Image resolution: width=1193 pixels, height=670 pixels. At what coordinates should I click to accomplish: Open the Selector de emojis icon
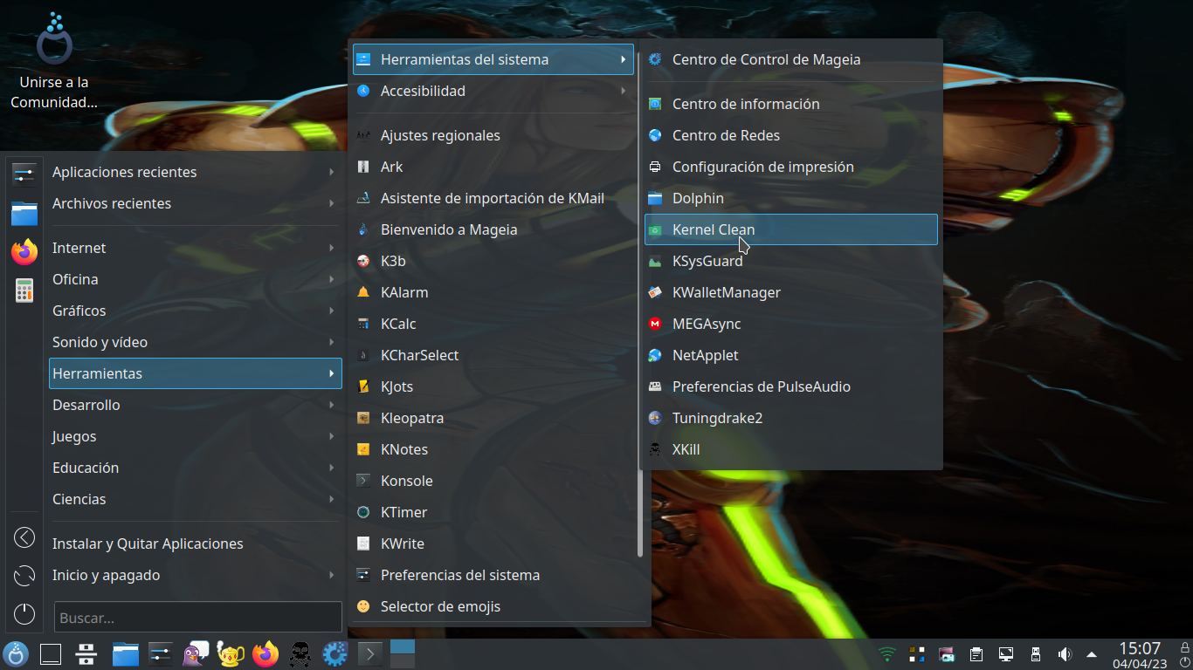363,606
